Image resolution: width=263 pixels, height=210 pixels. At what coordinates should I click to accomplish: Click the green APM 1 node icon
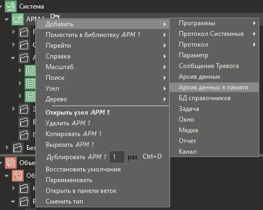pyautogui.click(x=18, y=19)
